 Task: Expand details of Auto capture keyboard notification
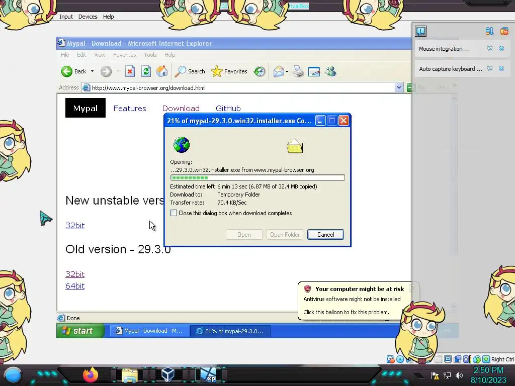(490, 68)
